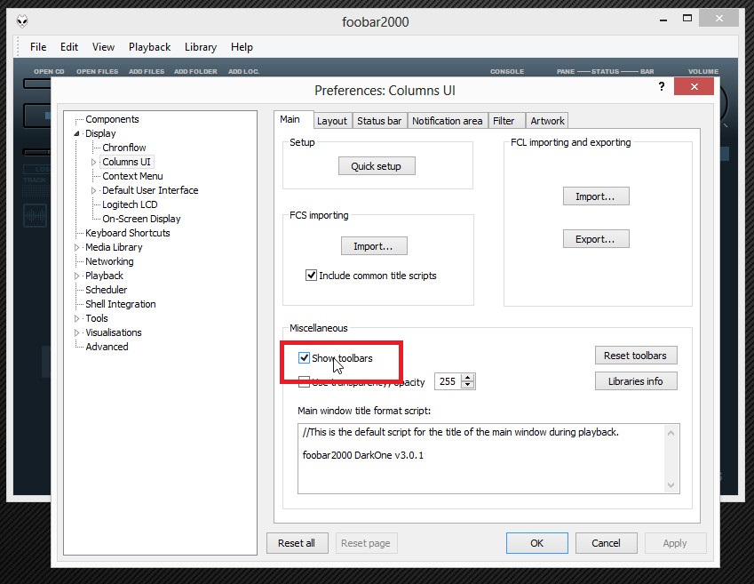Select Networking in the tree
The height and width of the screenshot is (584, 754).
(109, 261)
